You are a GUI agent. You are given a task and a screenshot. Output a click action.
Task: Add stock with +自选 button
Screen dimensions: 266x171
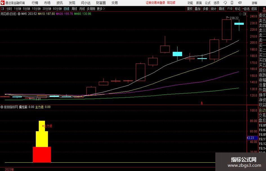point(246,9)
